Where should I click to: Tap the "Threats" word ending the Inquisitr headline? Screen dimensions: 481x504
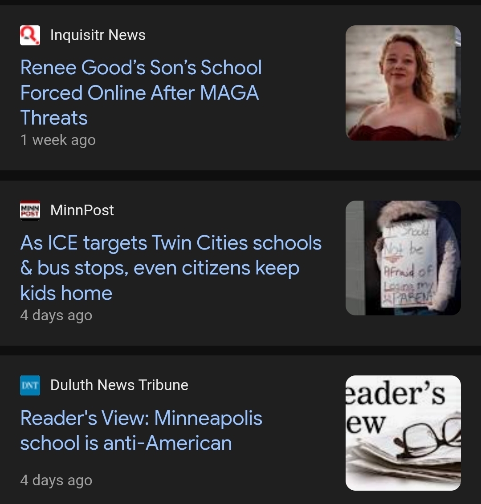tap(54, 118)
